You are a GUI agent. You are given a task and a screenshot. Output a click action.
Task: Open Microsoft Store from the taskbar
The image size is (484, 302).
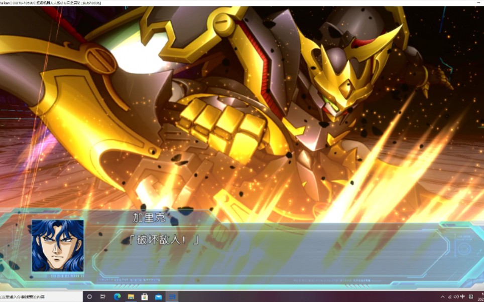click(145, 297)
